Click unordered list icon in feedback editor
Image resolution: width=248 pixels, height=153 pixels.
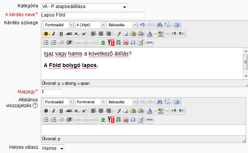[x=46, y=120]
